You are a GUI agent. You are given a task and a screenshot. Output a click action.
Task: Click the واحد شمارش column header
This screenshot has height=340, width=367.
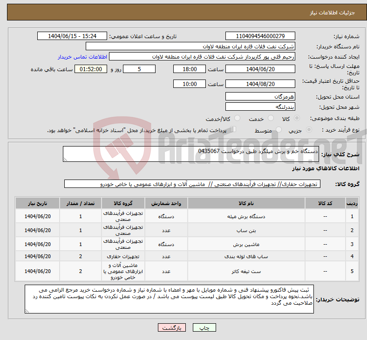pos(166,203)
